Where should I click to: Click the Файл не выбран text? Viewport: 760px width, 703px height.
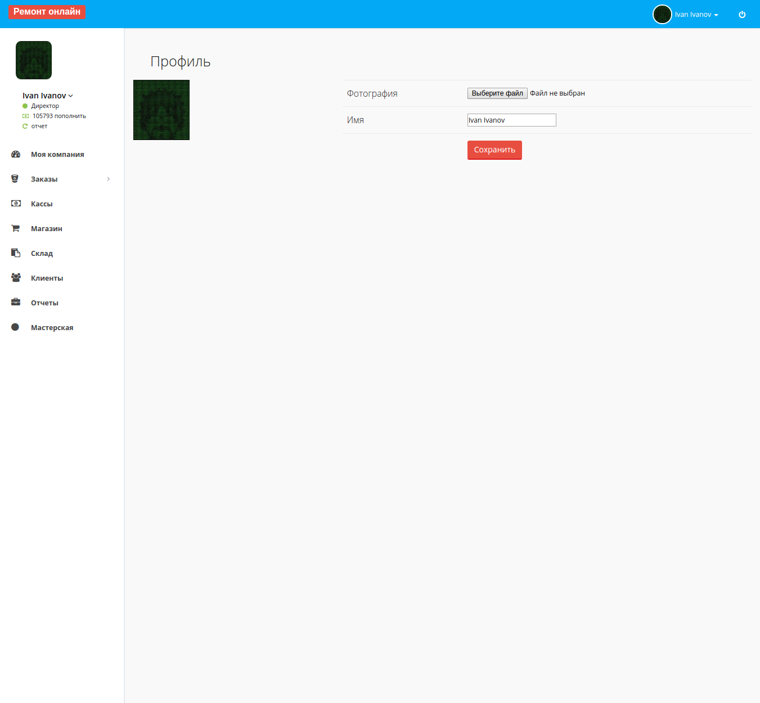[557, 93]
